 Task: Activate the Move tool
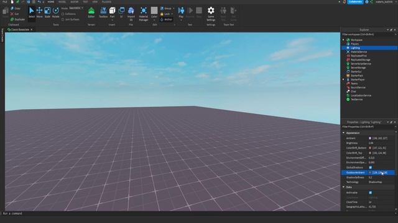pos(39,12)
